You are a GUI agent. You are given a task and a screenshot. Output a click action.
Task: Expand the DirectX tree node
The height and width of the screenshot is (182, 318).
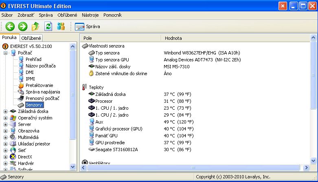click(x=5, y=157)
